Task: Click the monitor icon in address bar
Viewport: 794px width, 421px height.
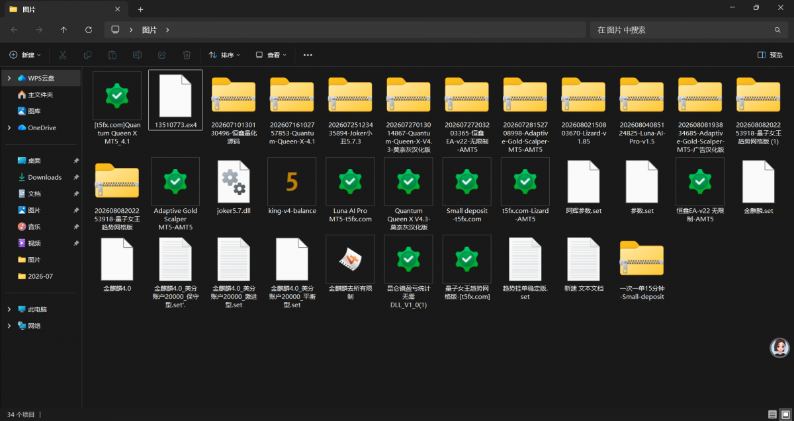Action: point(116,30)
